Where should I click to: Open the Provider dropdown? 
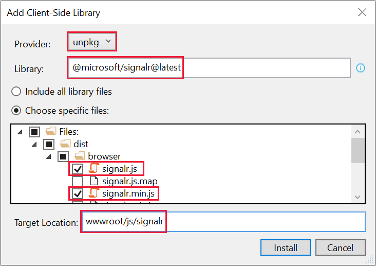click(92, 42)
